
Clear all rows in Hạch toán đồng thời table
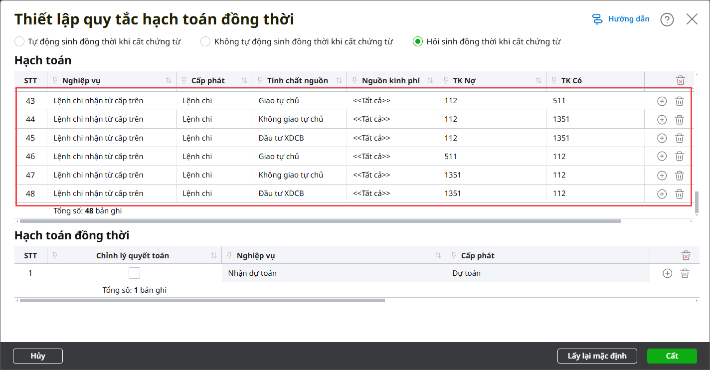point(686,255)
